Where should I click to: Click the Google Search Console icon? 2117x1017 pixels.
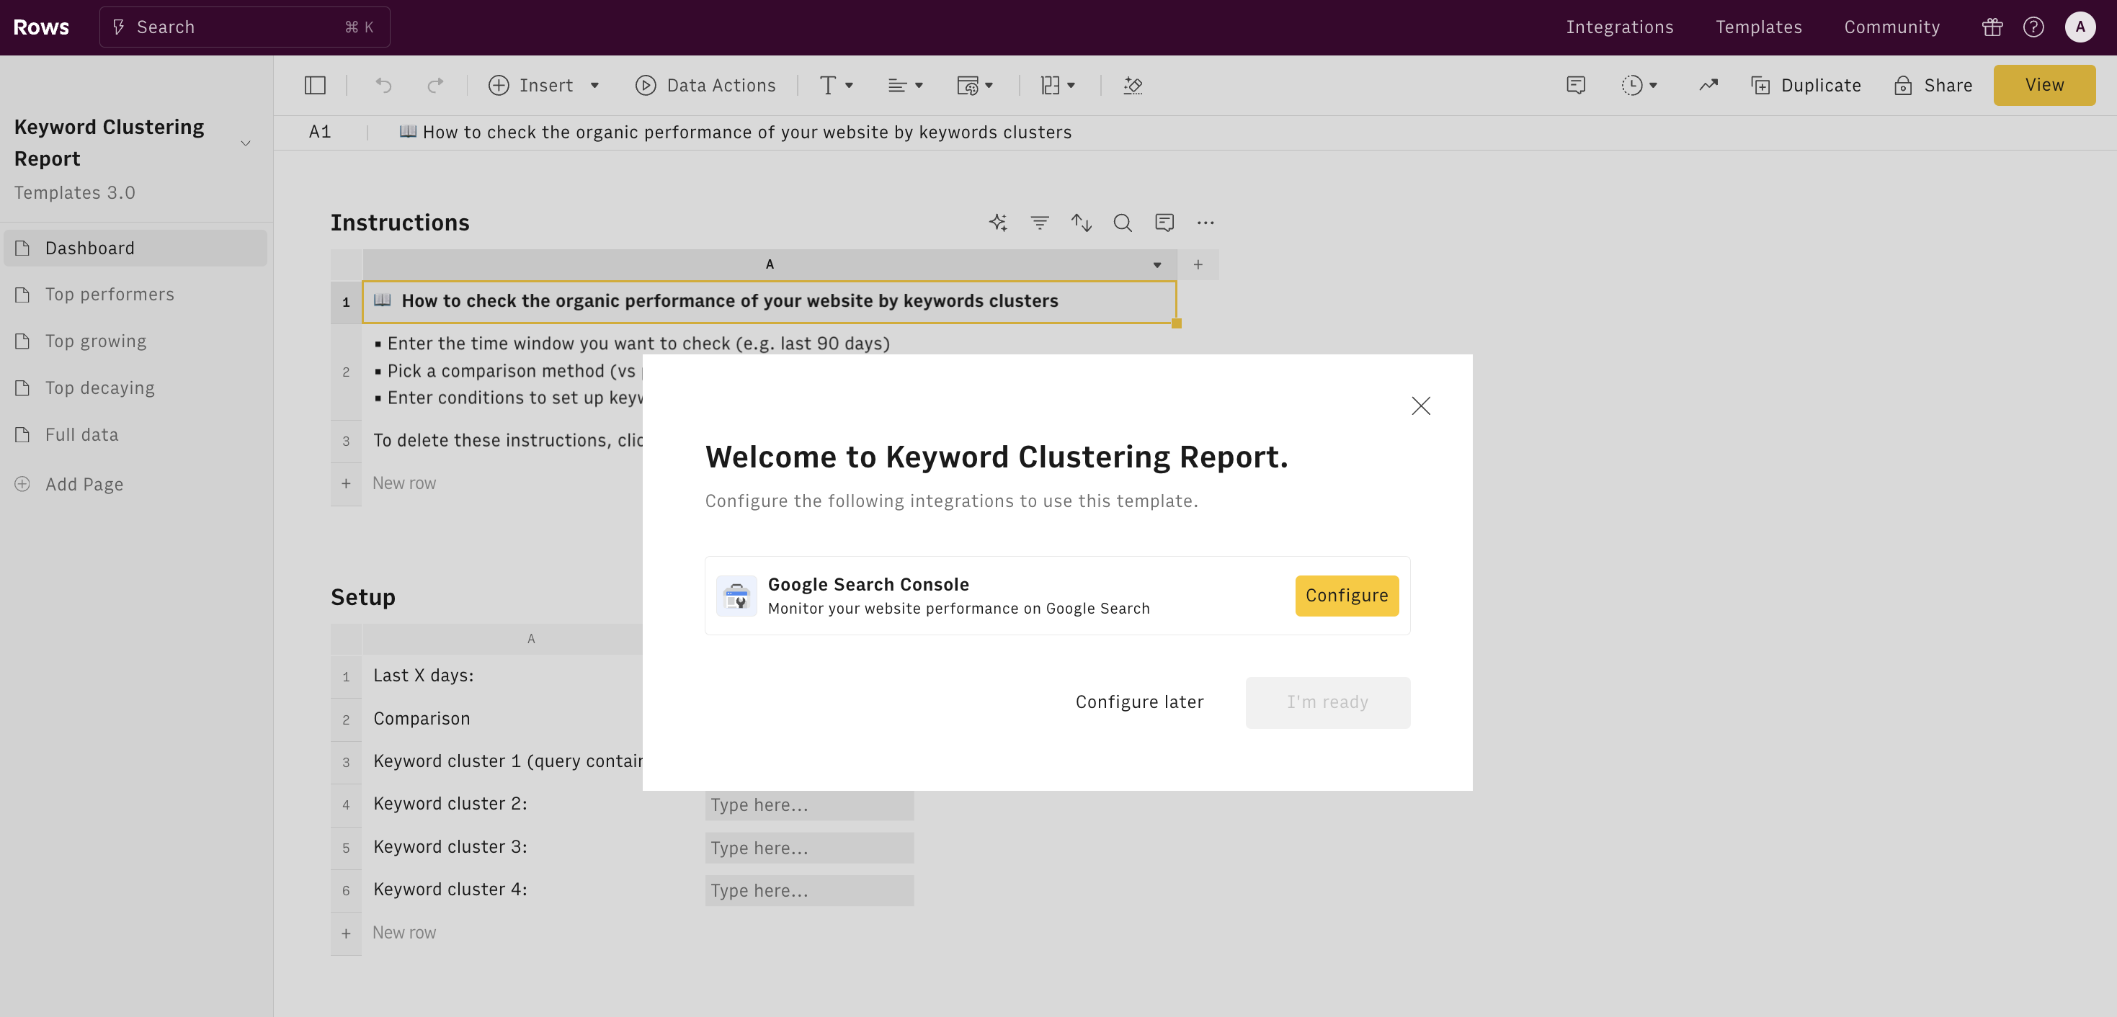(x=736, y=596)
